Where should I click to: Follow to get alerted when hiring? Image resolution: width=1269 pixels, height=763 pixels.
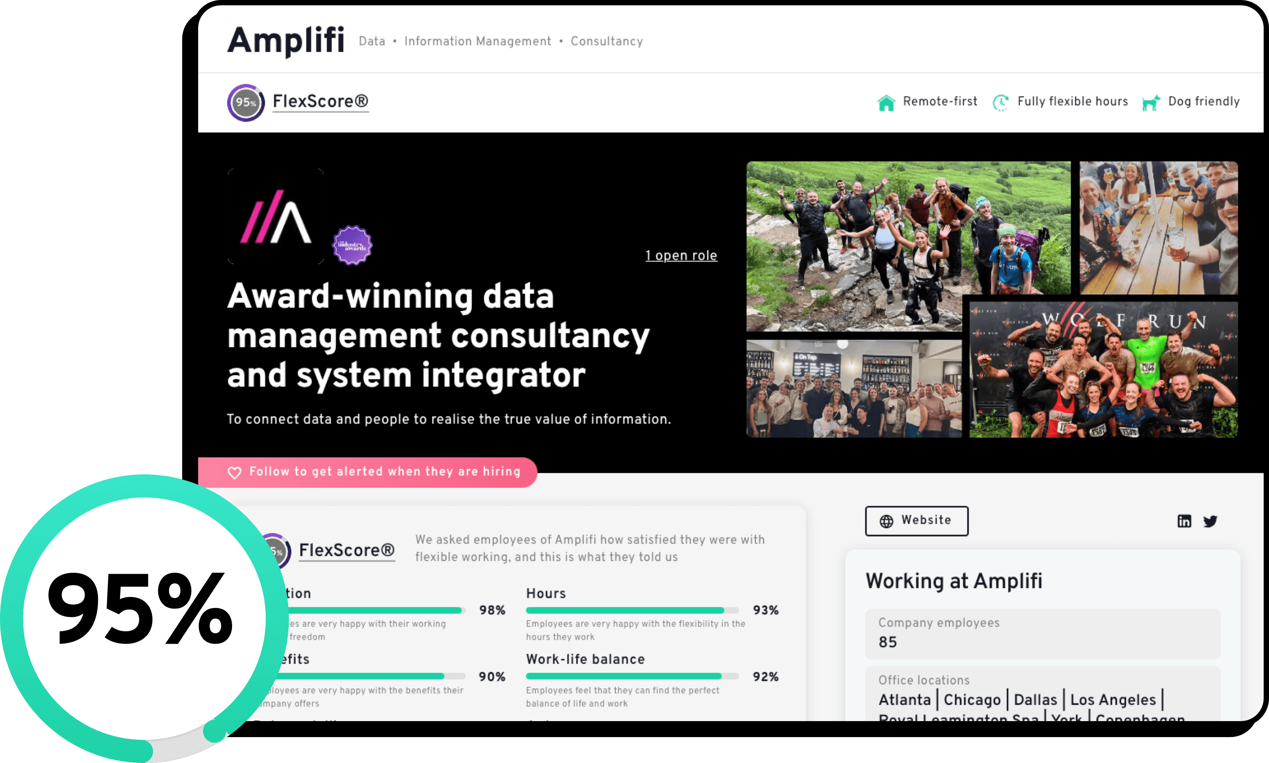click(x=384, y=472)
